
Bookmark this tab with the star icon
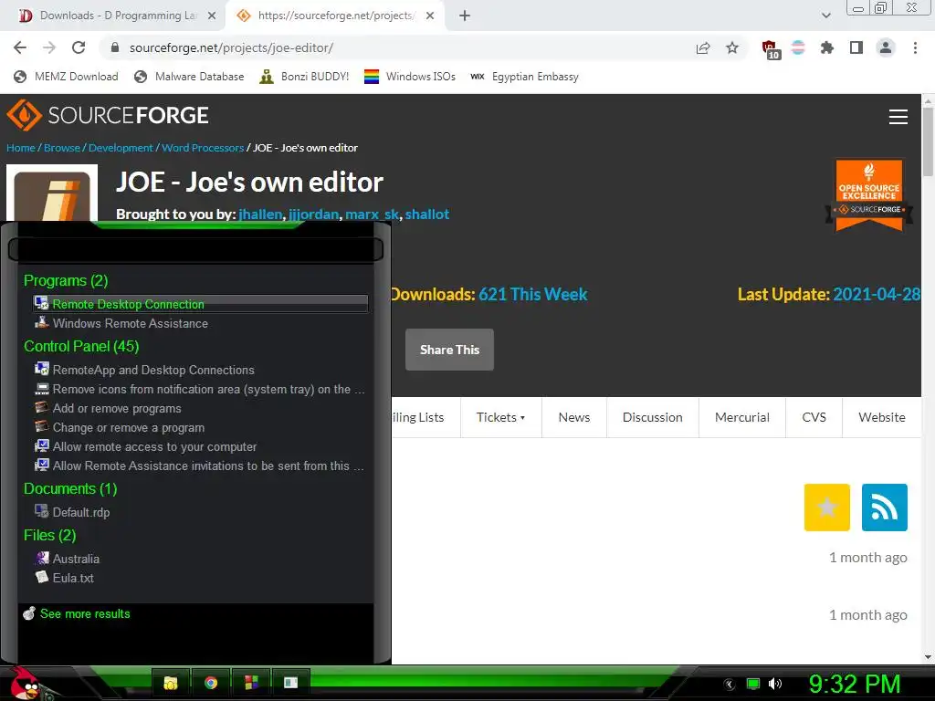pyautogui.click(x=732, y=47)
